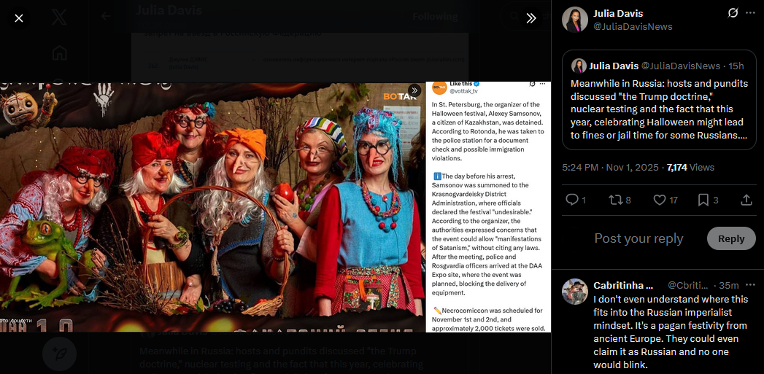The height and width of the screenshot is (374, 764).
Task: Click the Following button in background page
Action: pos(435,17)
